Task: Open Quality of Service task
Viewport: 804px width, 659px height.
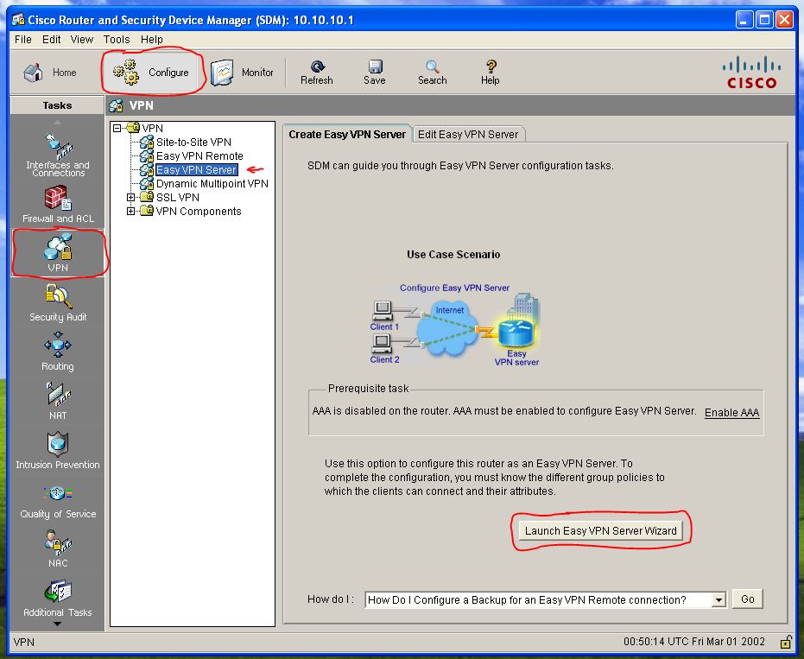Action: (57, 500)
